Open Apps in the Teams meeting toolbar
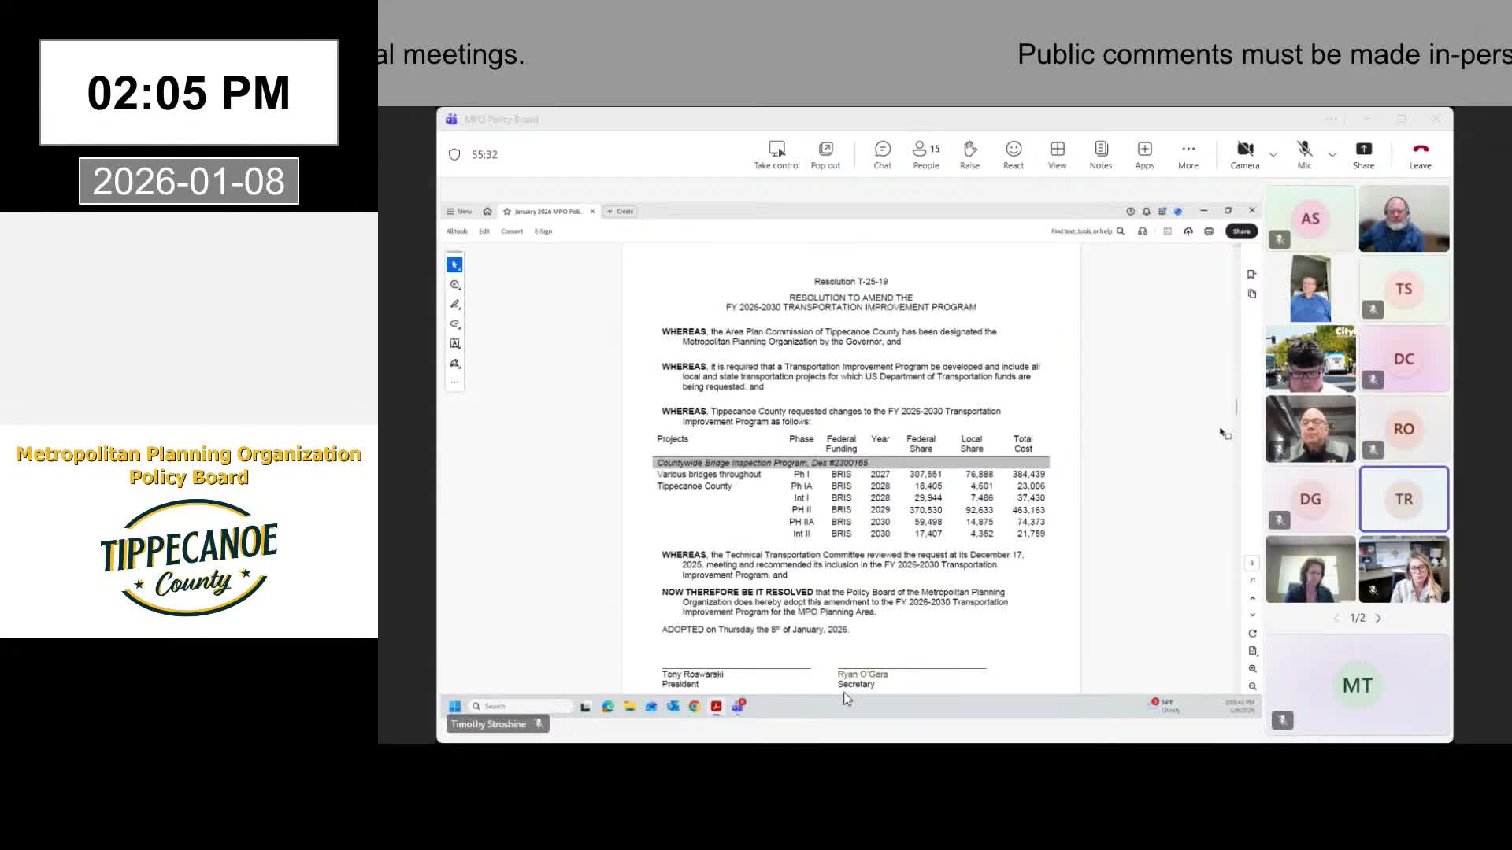Screen dimensions: 1512x850 tap(1144, 154)
